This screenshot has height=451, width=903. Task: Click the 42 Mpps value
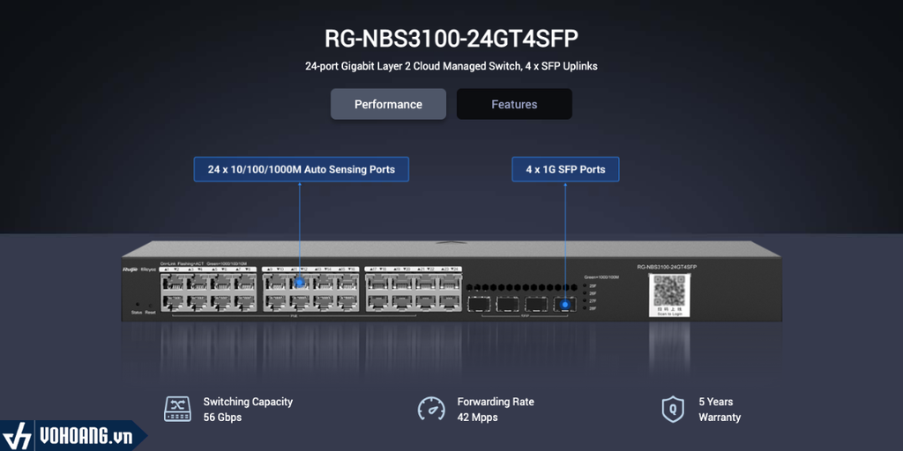click(x=477, y=417)
